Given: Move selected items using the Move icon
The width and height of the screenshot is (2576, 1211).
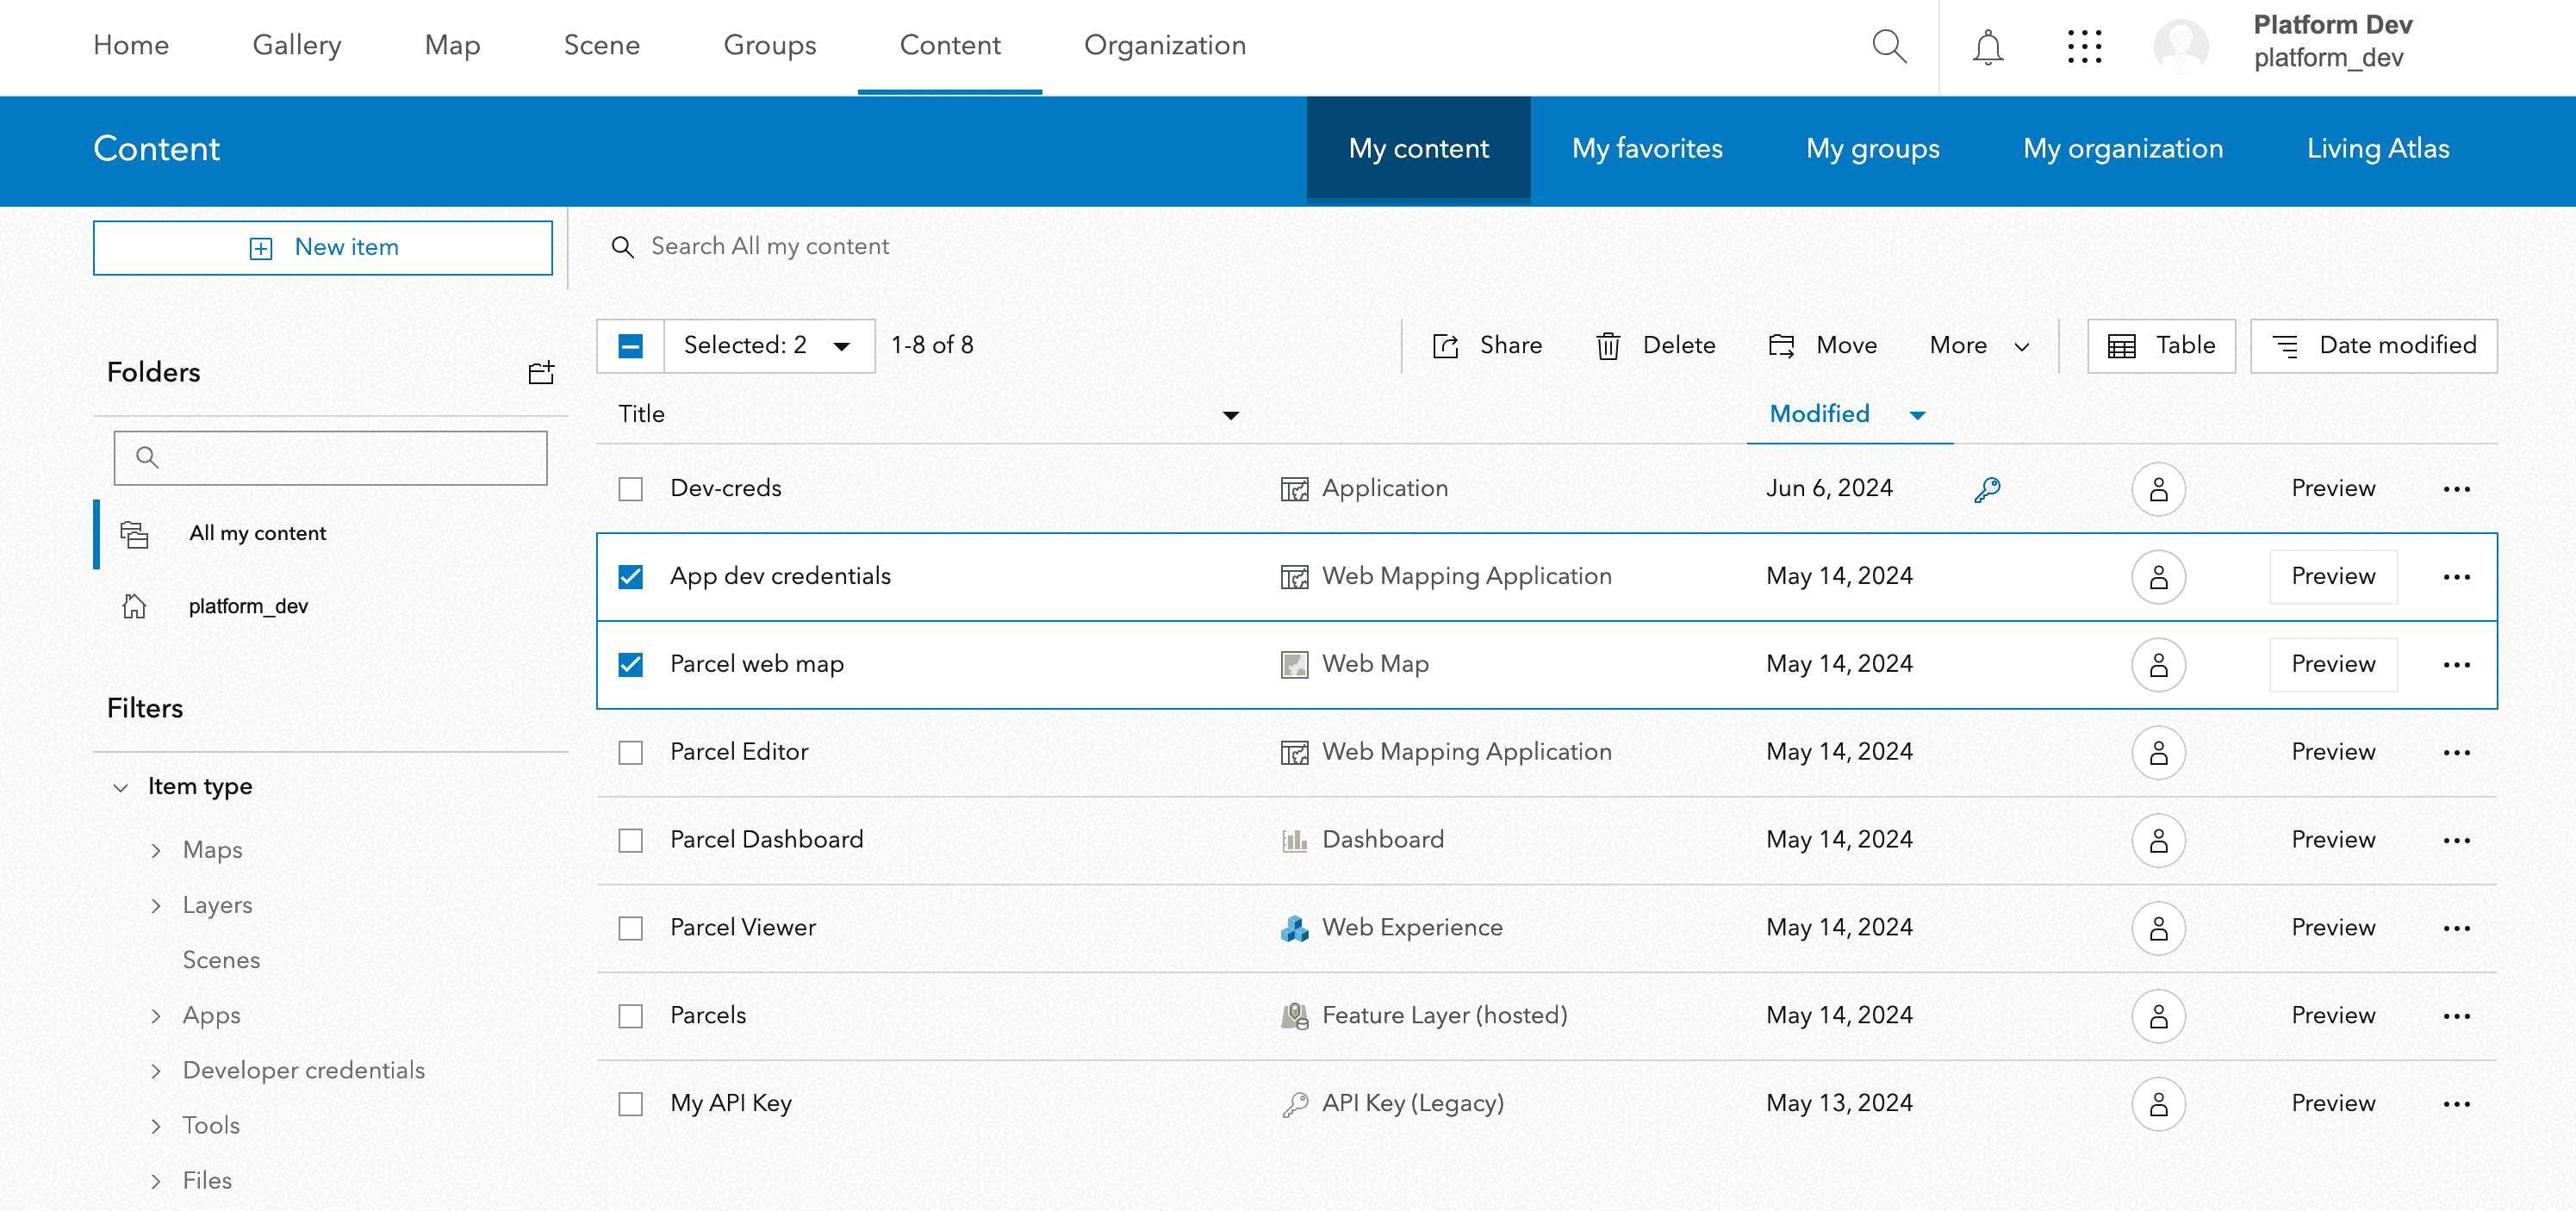Looking at the screenshot, I should click(1783, 345).
